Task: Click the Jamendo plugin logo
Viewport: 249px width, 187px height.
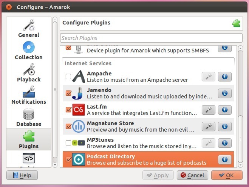Action: 78,93
